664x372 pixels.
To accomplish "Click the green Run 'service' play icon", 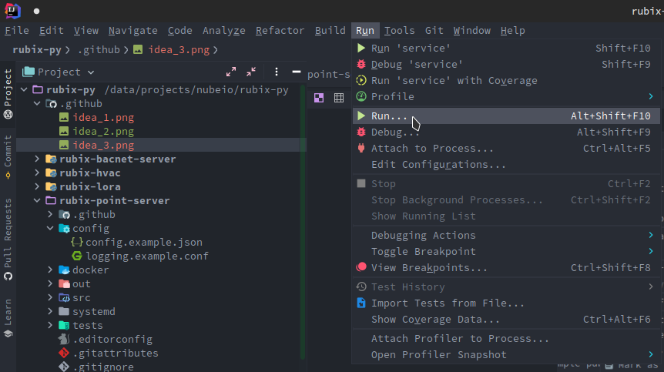I will 361,49.
